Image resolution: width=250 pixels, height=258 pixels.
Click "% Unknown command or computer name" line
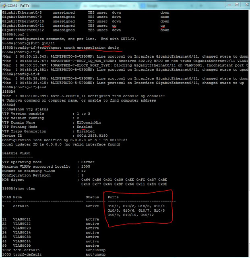tap(79, 100)
